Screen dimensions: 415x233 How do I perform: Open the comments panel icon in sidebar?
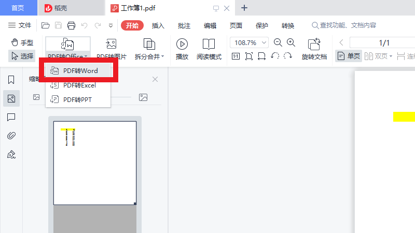[x=11, y=117]
